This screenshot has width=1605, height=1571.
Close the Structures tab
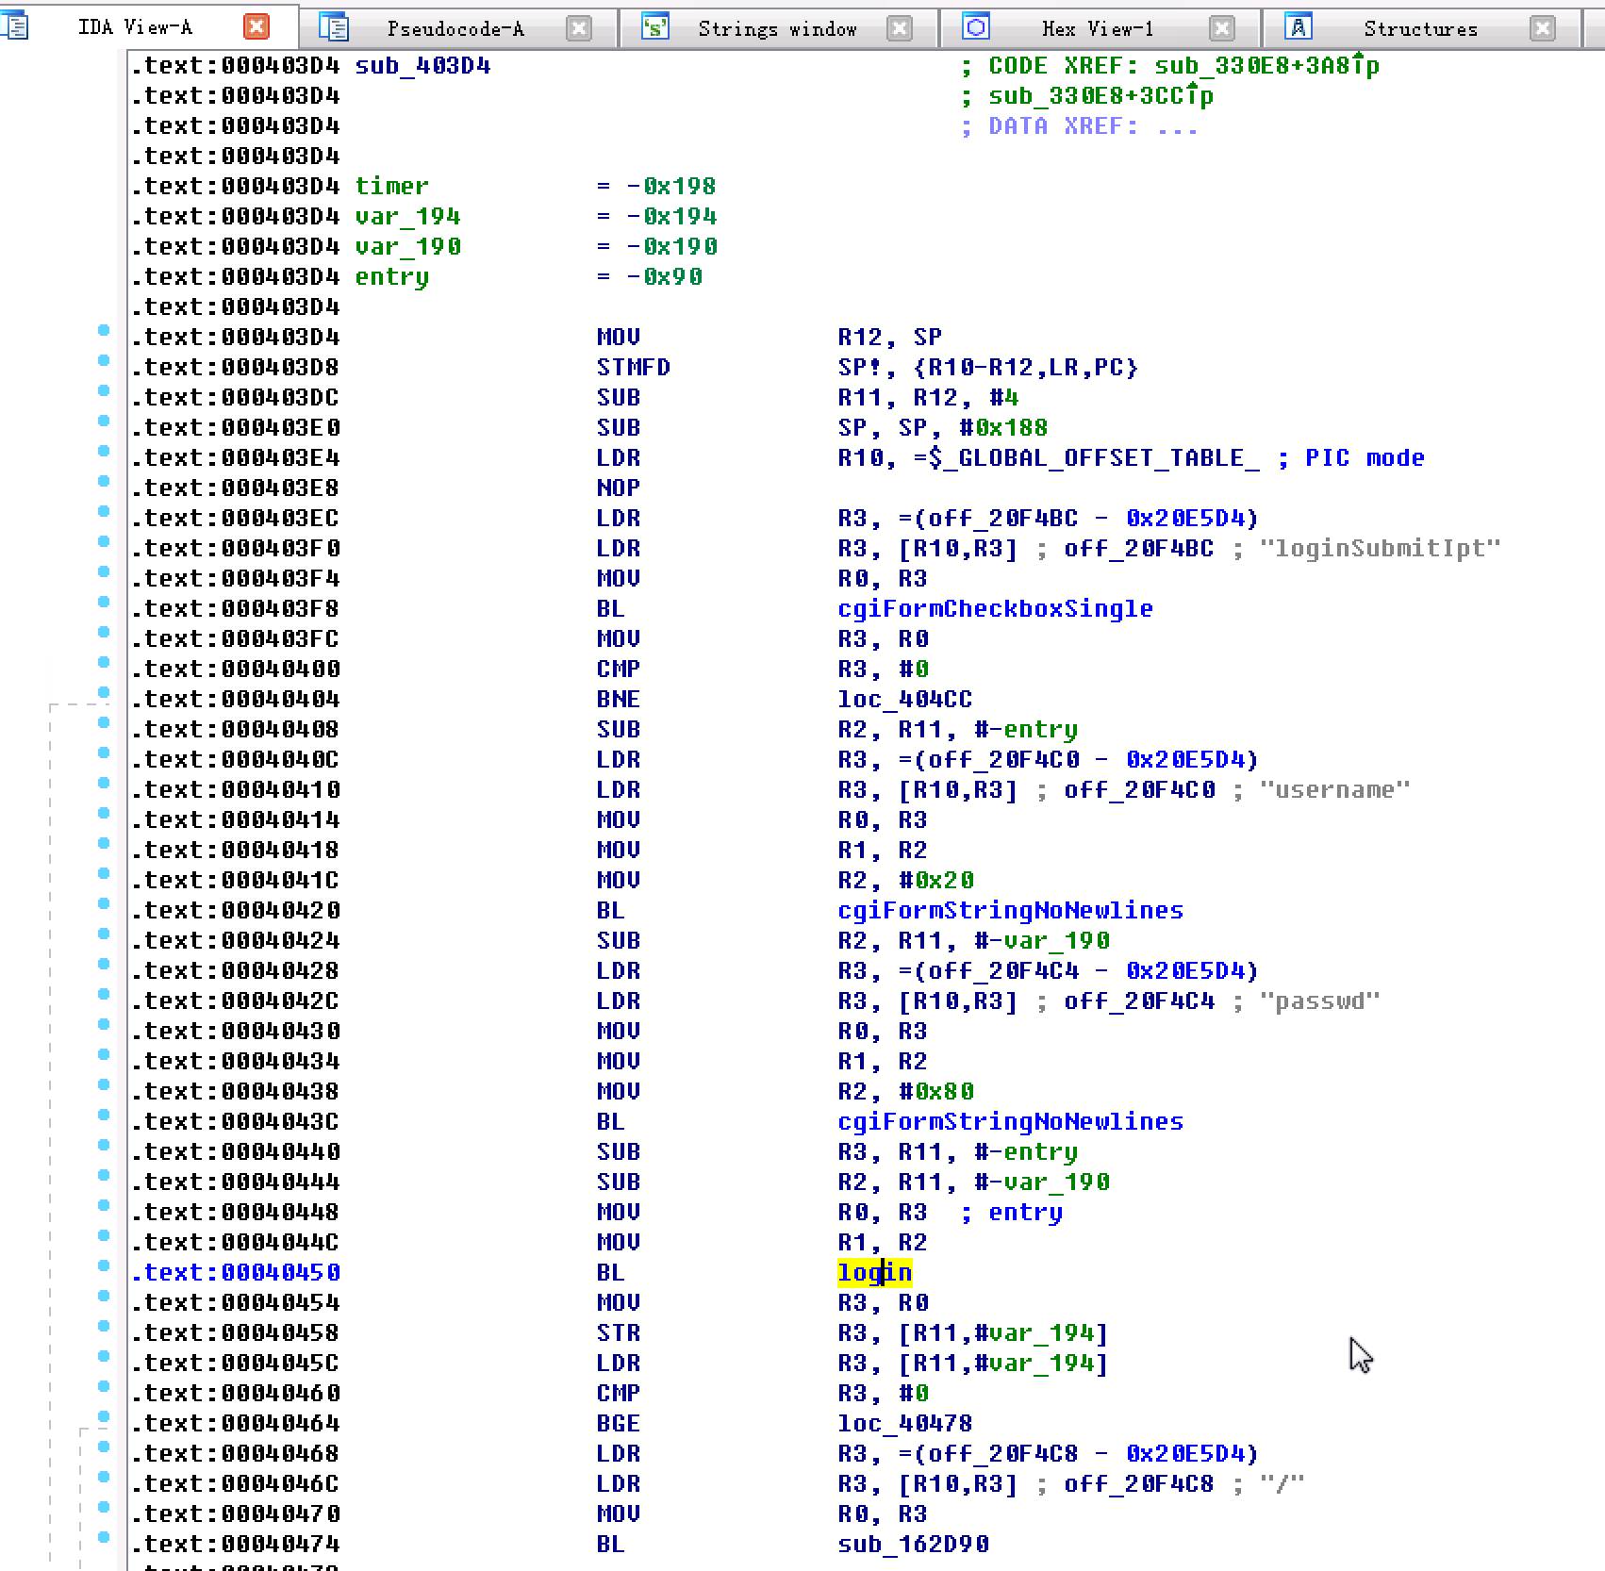click(x=1543, y=28)
